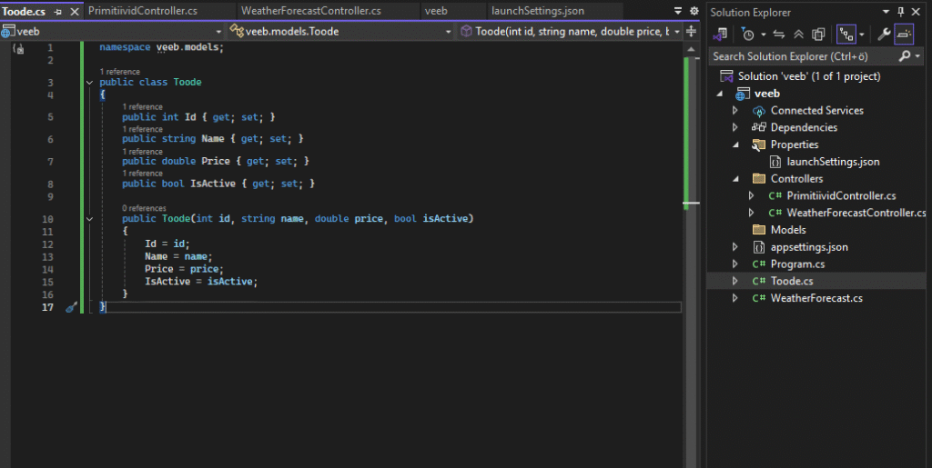Click the screwdriver quick actions icon on line 17
Image resolution: width=932 pixels, height=468 pixels.
pos(71,307)
